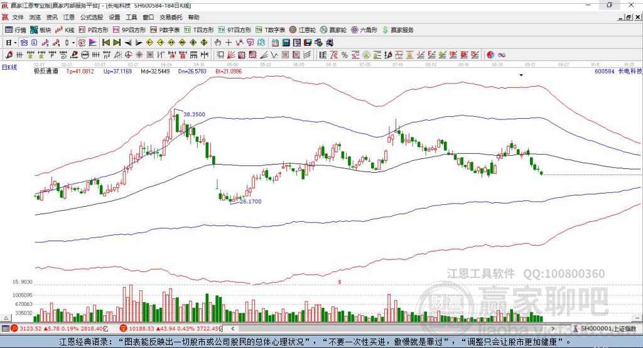Jump to last bar with skip-to-end icon

116,43
